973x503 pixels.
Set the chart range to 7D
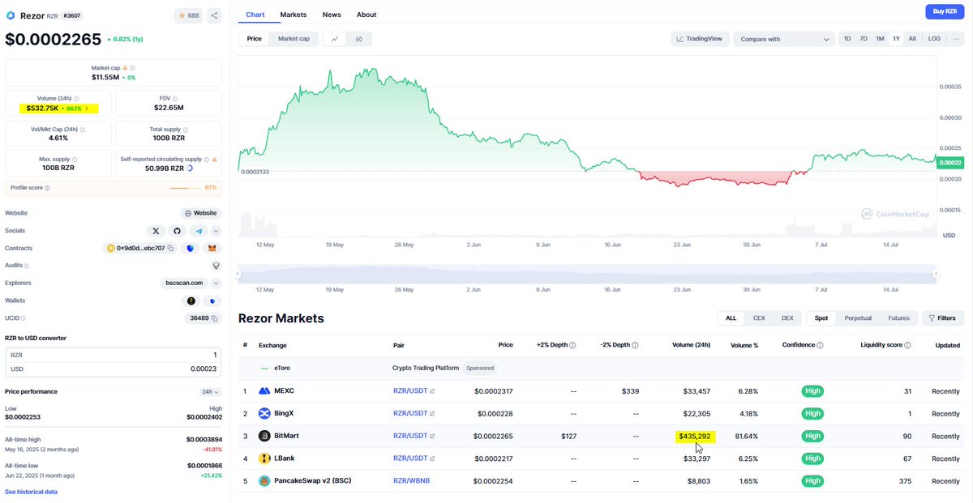pyautogui.click(x=863, y=39)
